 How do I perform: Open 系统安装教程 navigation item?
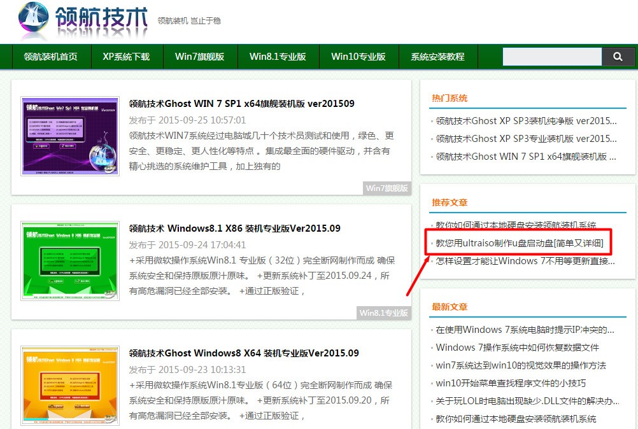pyautogui.click(x=437, y=57)
